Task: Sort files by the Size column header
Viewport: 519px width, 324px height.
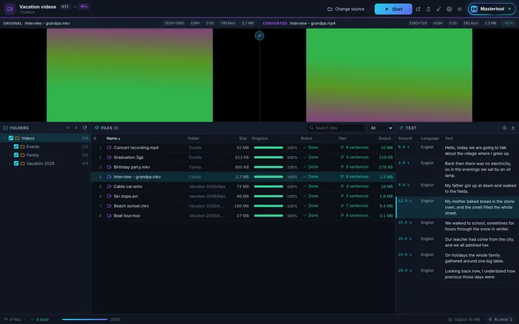Action: (x=243, y=139)
